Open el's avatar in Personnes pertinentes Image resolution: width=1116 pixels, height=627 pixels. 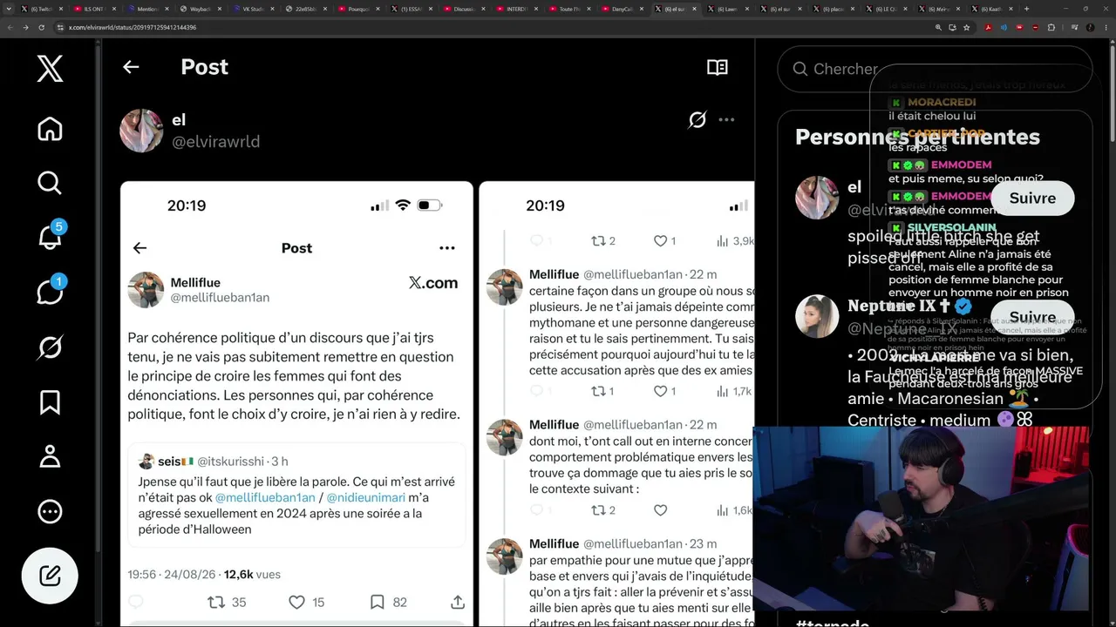(x=817, y=198)
